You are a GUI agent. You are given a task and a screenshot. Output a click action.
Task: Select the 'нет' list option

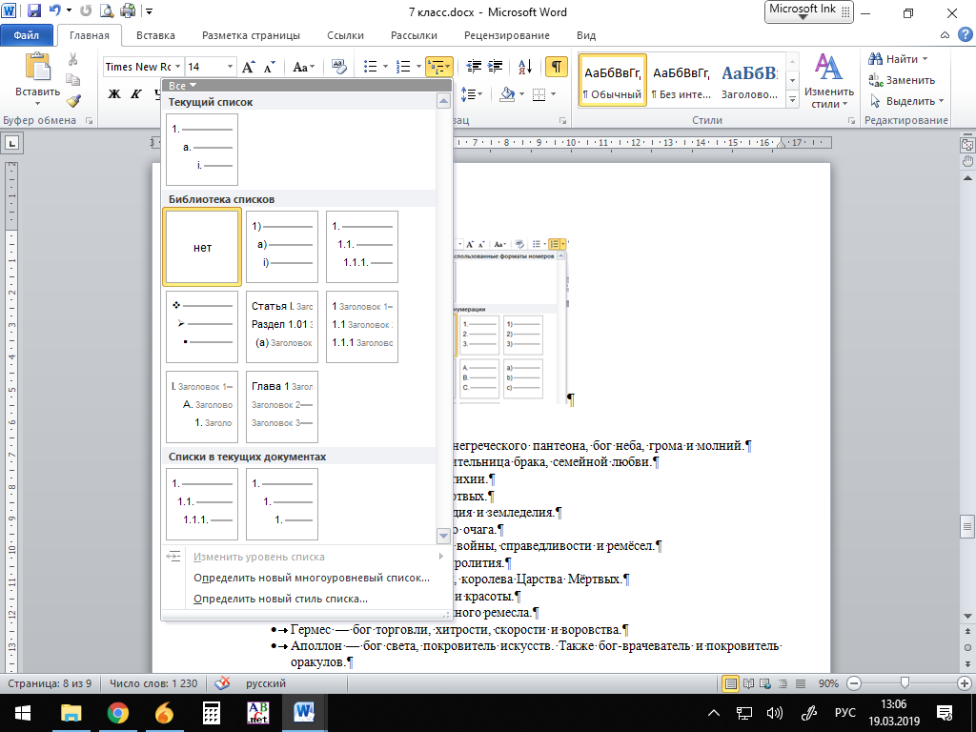(202, 248)
